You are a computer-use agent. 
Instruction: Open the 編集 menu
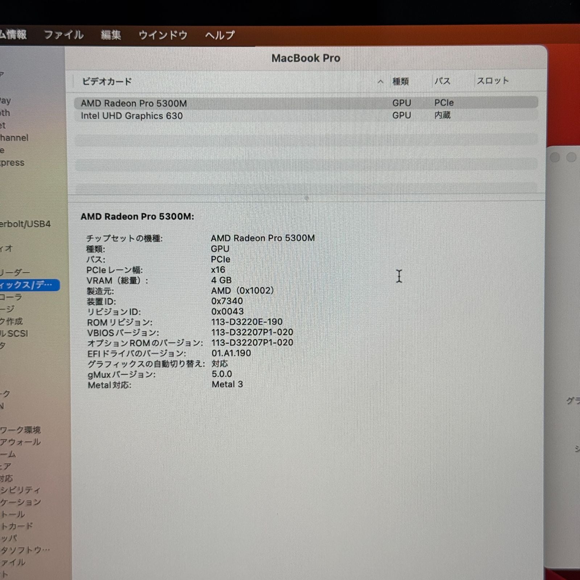pos(111,35)
